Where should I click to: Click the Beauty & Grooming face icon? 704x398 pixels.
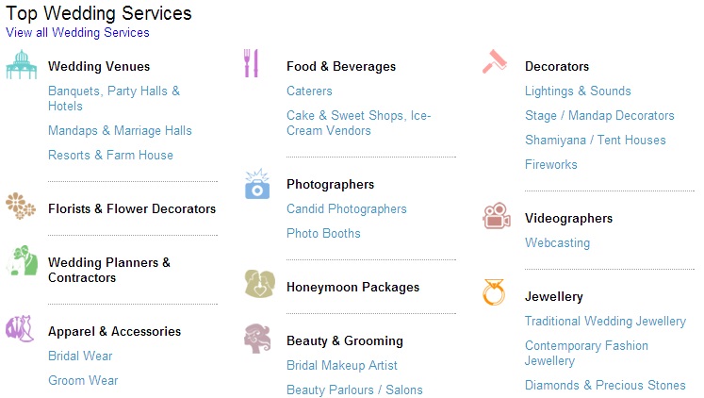[x=257, y=339]
